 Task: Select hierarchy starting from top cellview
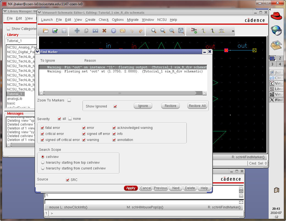click(x=43, y=163)
